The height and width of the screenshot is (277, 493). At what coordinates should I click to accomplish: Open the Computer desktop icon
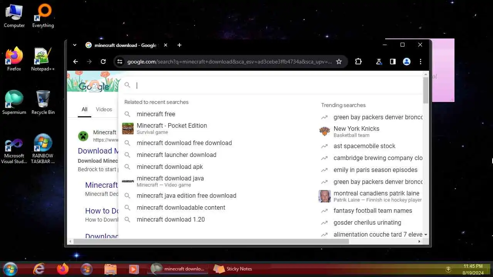click(14, 16)
